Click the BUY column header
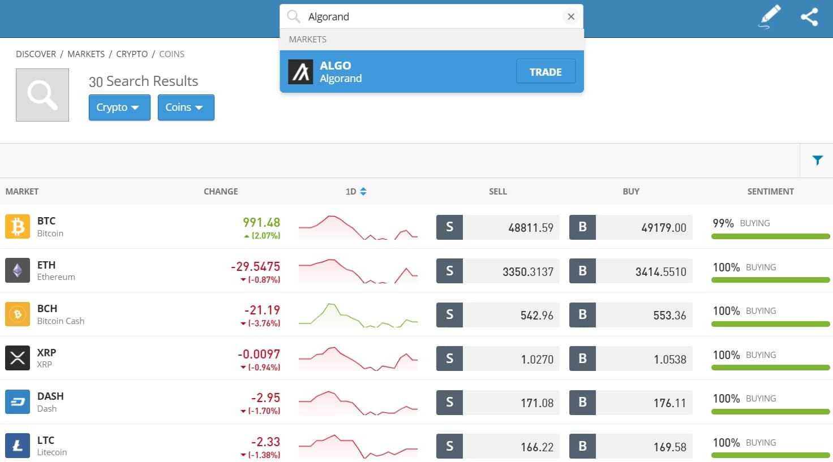833x462 pixels. pos(631,192)
